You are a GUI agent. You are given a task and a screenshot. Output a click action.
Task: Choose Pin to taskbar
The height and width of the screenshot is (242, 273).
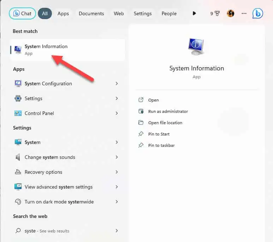(x=161, y=145)
